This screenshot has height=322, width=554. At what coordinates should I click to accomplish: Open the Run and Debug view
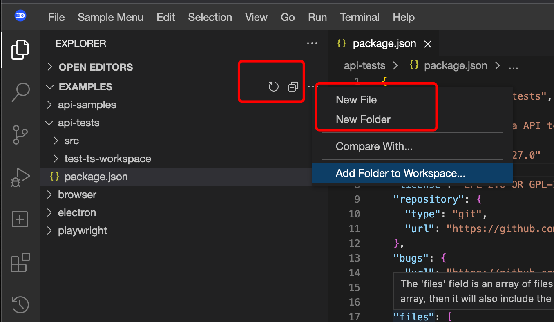coord(20,177)
